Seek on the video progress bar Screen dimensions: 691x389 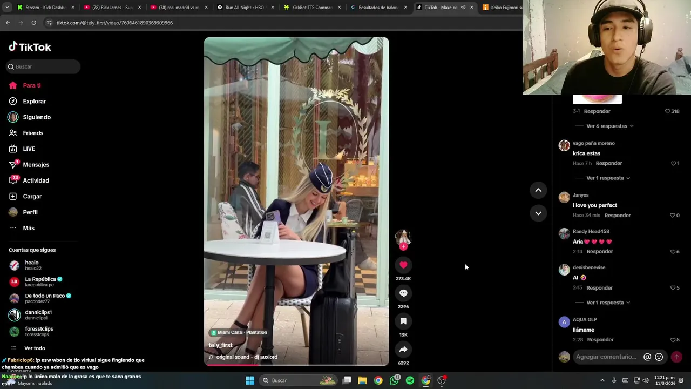tap(296, 365)
